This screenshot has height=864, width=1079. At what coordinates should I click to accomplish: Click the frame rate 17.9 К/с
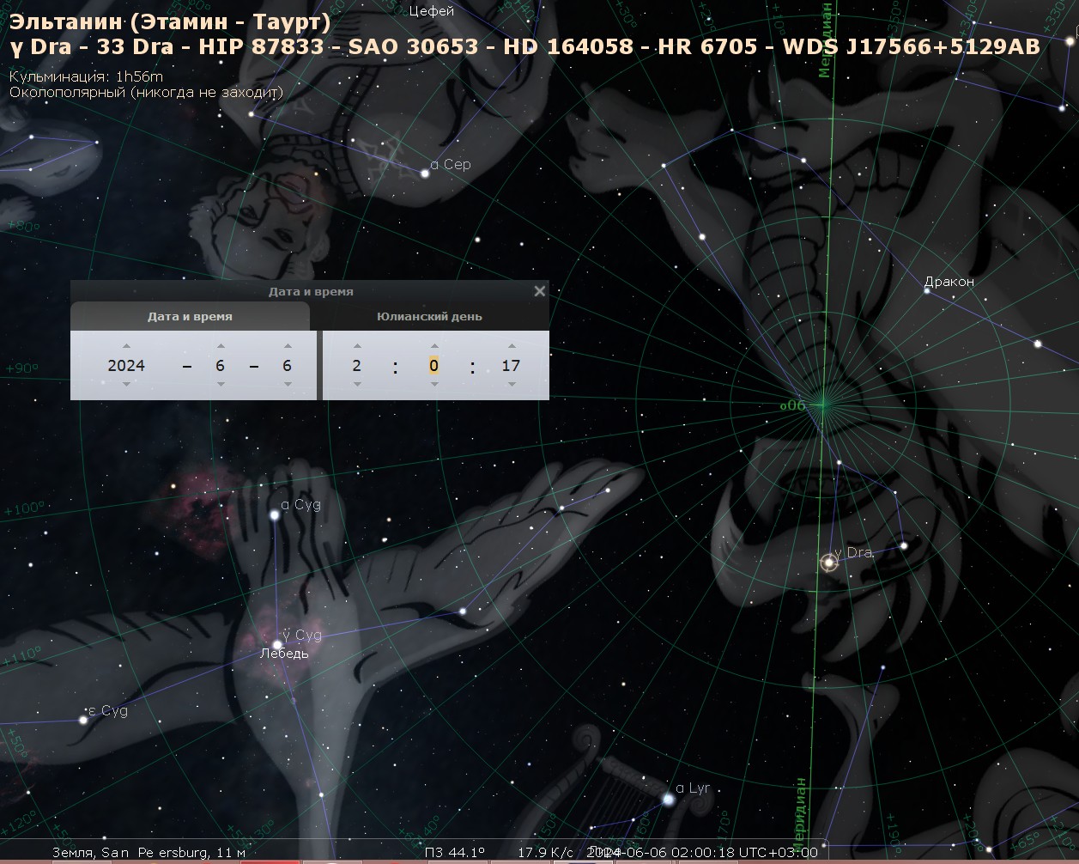point(546,852)
